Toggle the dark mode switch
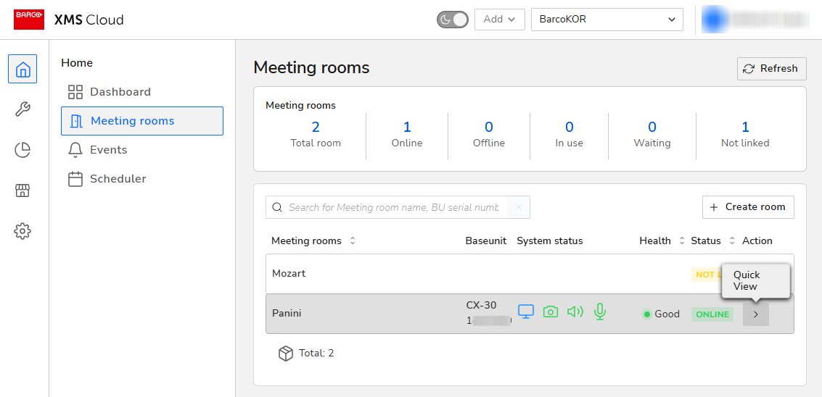The height and width of the screenshot is (397, 822). [453, 20]
